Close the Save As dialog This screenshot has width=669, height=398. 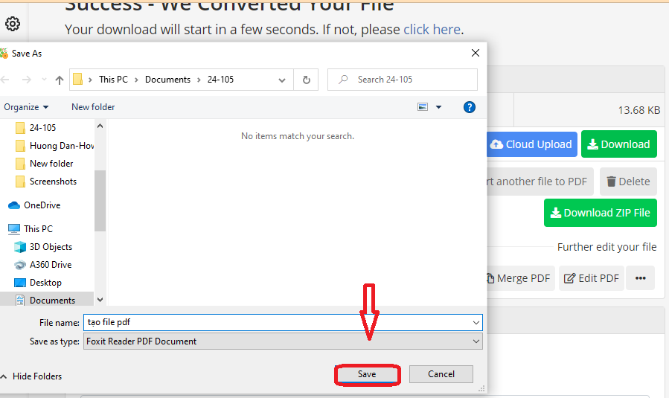[476, 53]
